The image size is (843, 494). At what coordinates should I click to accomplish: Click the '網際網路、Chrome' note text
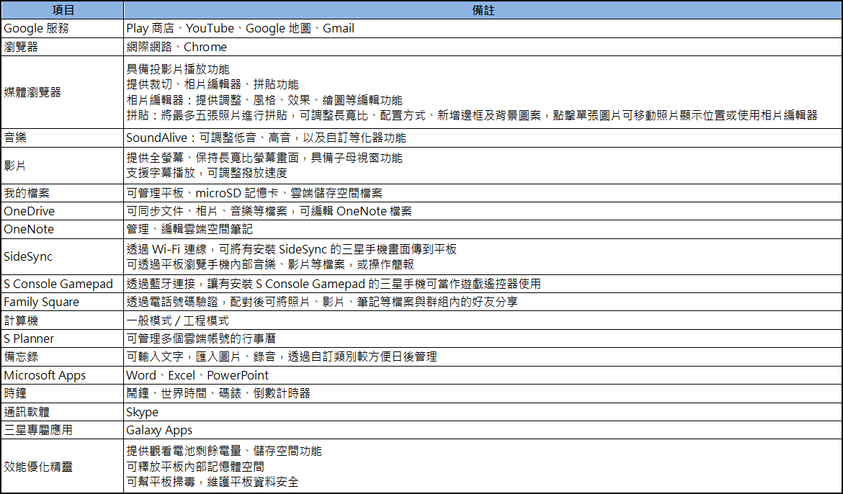(177, 47)
